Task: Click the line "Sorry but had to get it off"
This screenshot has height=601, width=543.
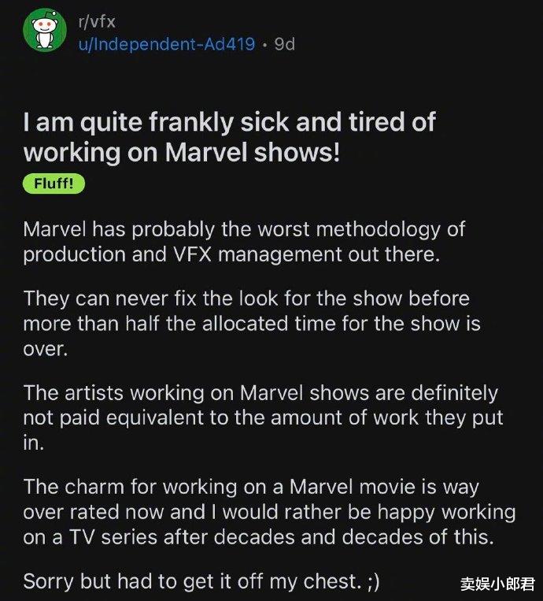Action: [201, 581]
